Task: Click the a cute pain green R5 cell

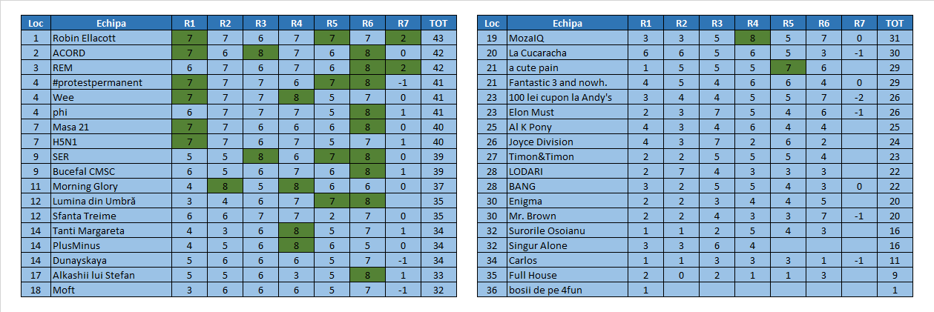Action: 788,67
